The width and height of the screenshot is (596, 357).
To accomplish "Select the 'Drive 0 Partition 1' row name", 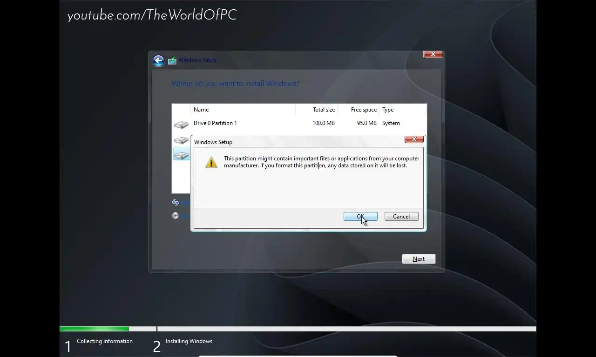I will click(x=215, y=123).
